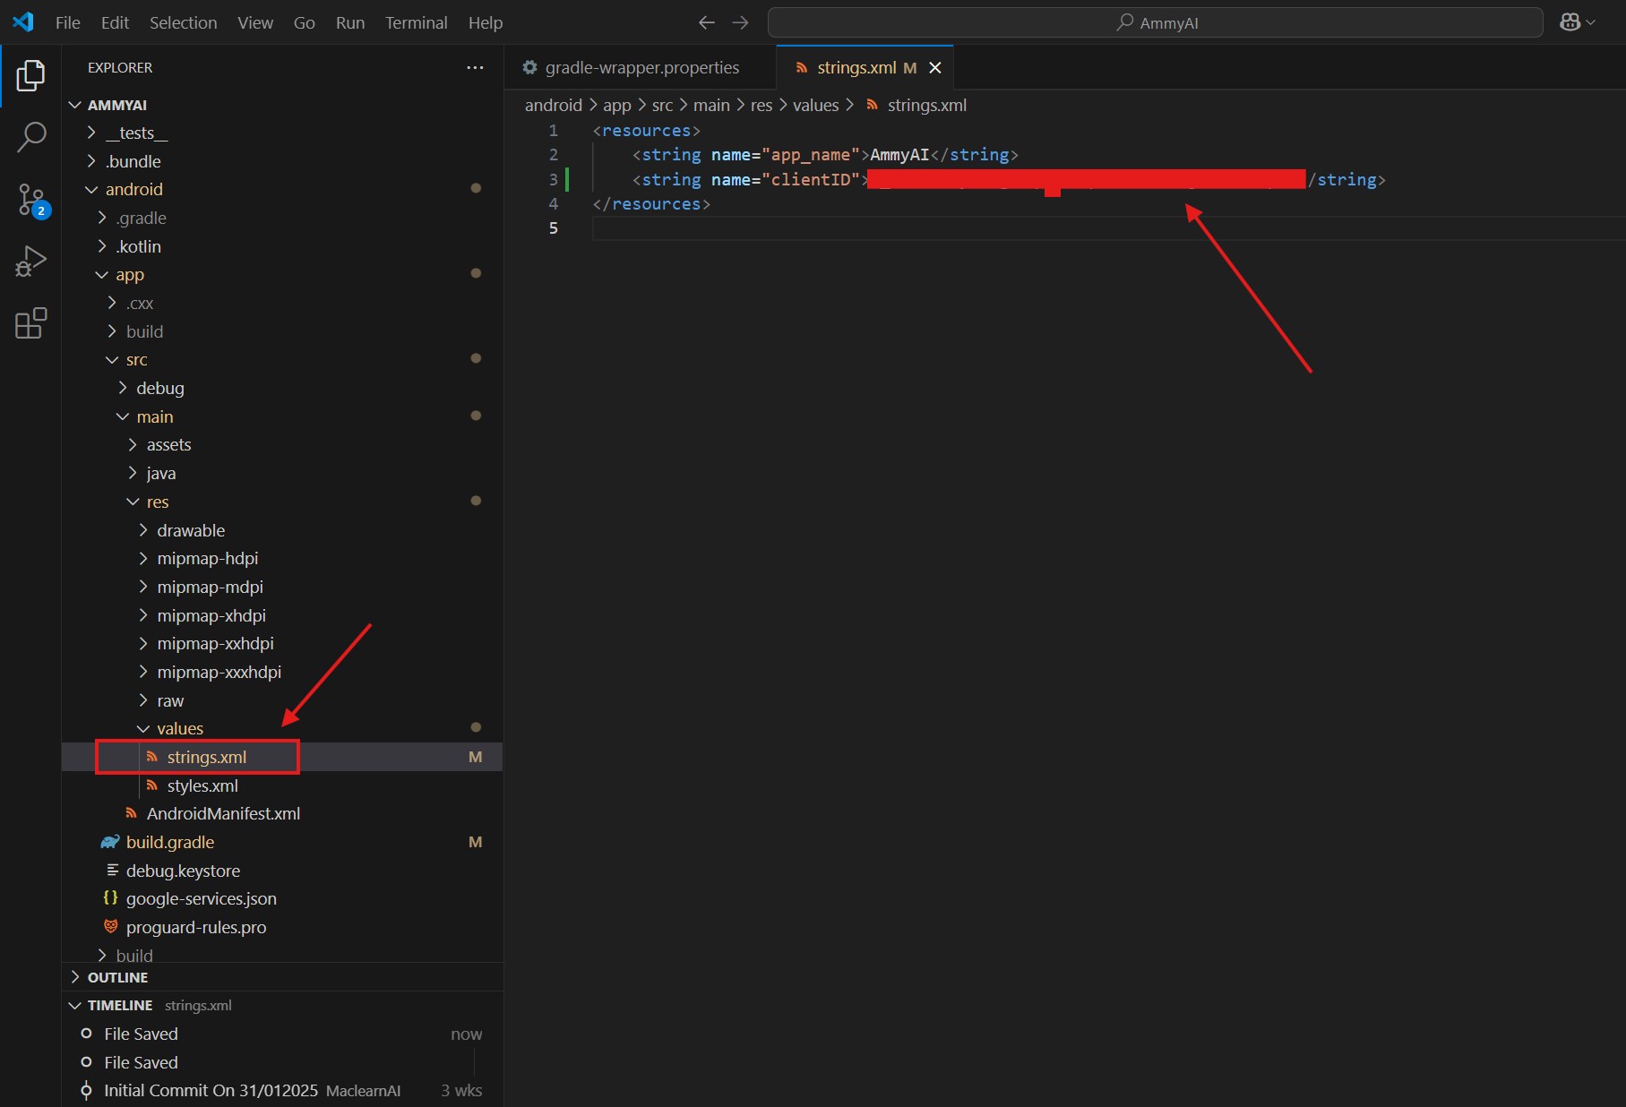Collapse the TIMELINE section
This screenshot has width=1626, height=1107.
coord(119,1005)
